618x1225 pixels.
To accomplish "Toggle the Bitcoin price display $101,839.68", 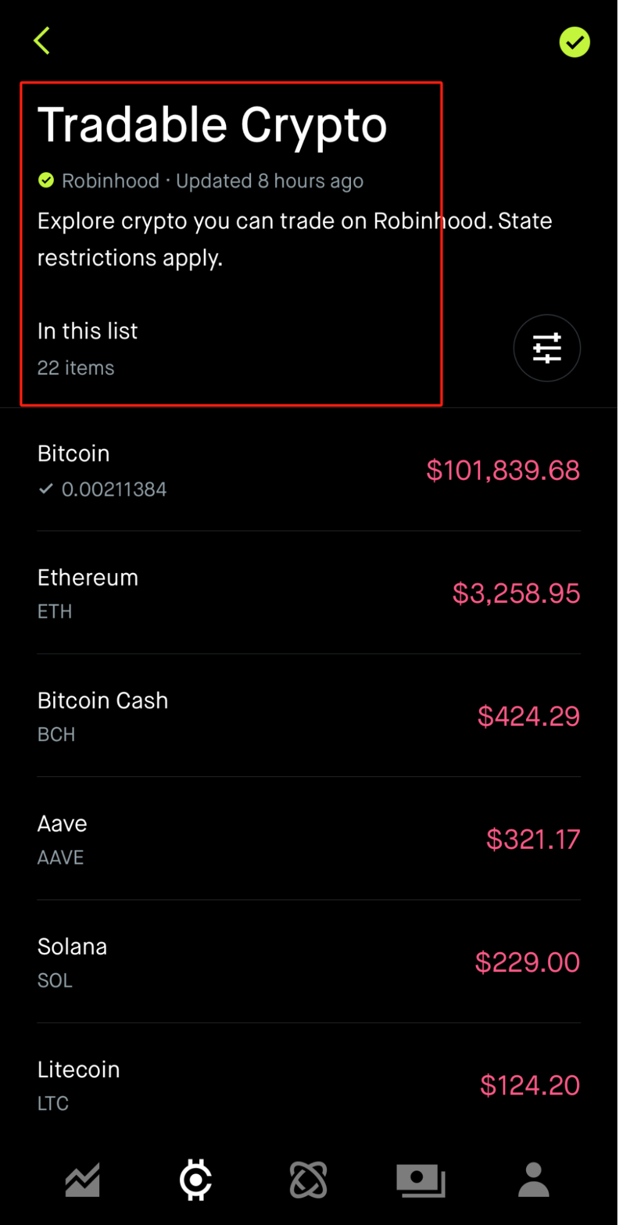I will [x=503, y=471].
